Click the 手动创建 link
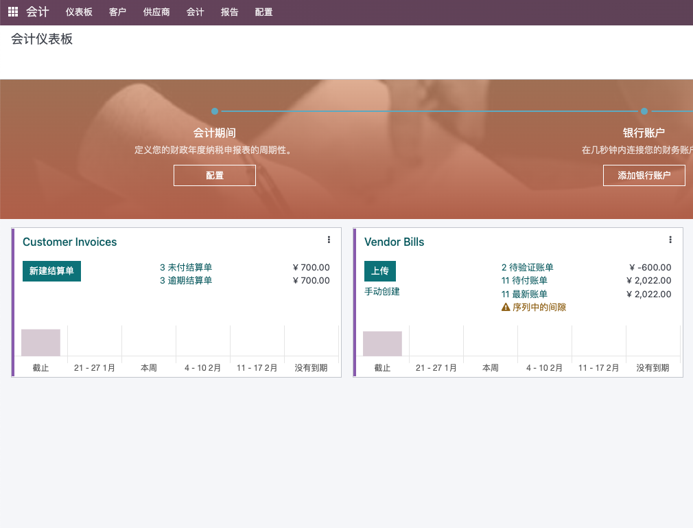The height and width of the screenshot is (528, 693). [382, 291]
